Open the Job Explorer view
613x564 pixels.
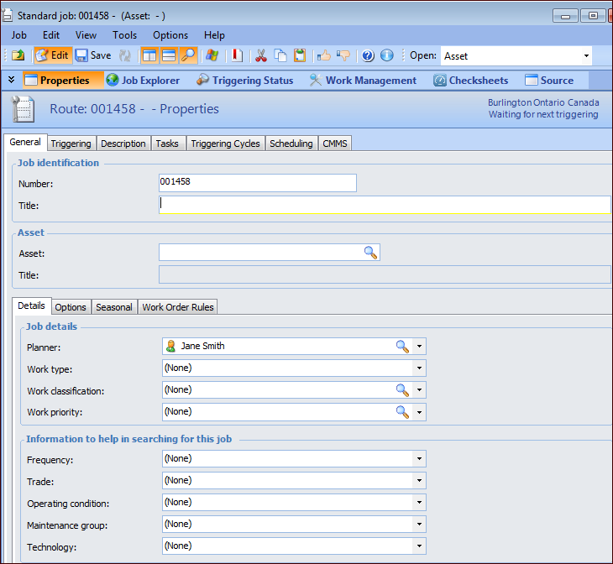(x=143, y=81)
